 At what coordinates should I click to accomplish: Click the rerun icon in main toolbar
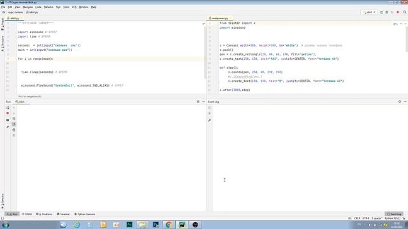[381, 12]
